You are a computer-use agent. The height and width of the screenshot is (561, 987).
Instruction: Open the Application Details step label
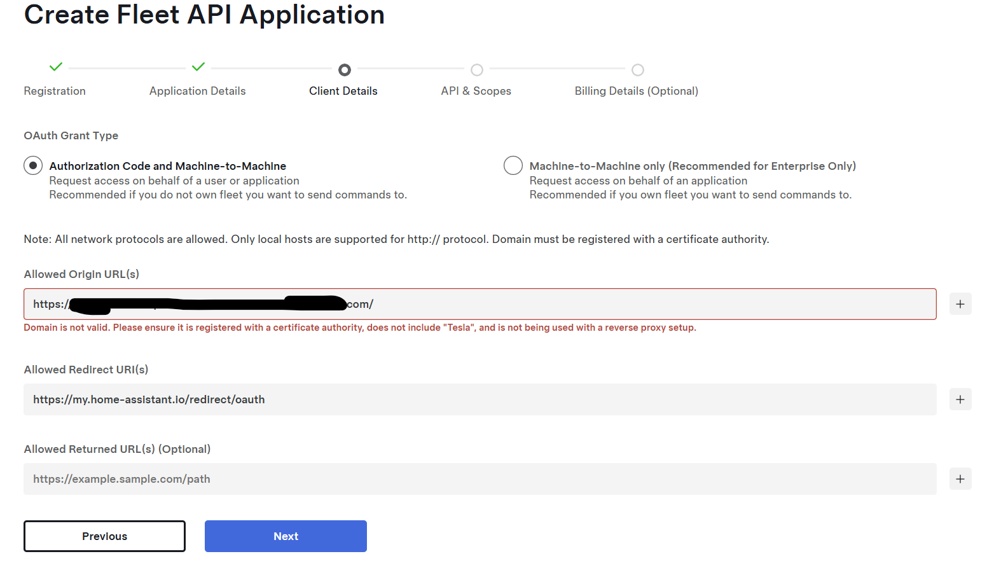pos(197,91)
